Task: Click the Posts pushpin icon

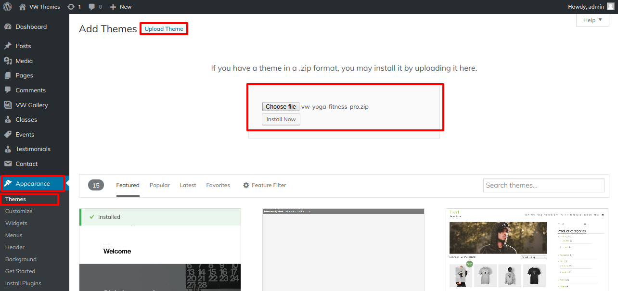Action: click(8, 46)
